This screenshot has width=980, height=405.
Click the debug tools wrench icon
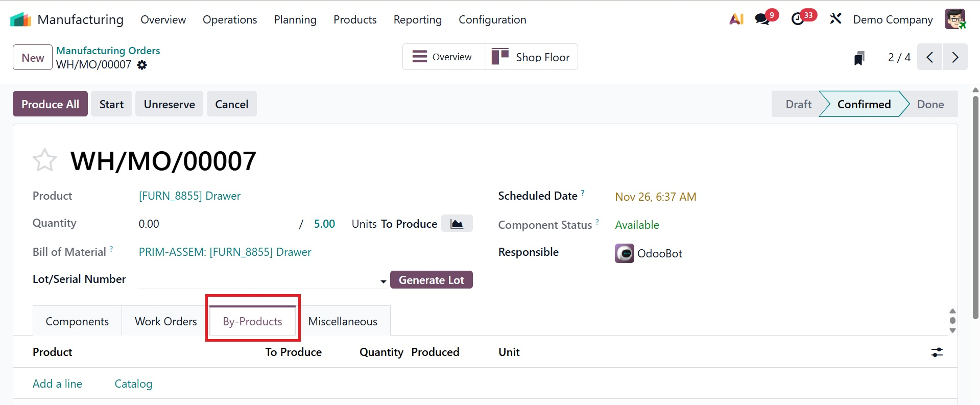pyautogui.click(x=835, y=19)
